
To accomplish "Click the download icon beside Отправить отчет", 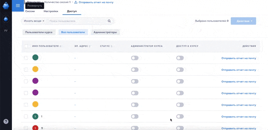I will (x=76, y=2).
